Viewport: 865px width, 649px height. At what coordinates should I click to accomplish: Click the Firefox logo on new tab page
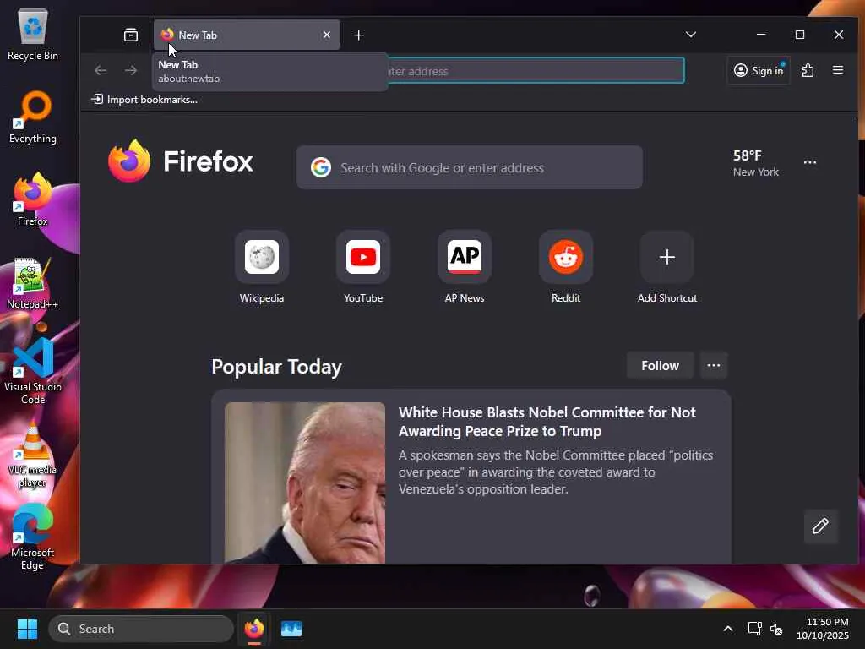(181, 161)
